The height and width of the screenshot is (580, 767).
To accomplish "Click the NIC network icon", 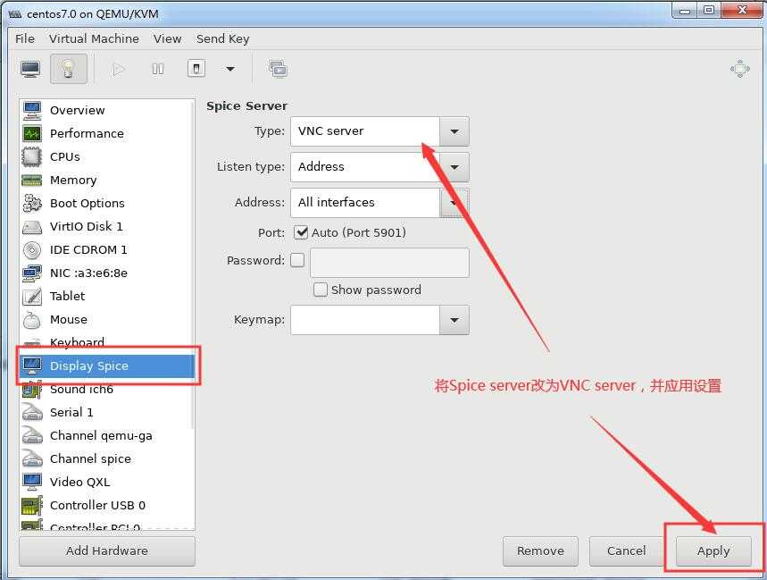I will coord(32,273).
